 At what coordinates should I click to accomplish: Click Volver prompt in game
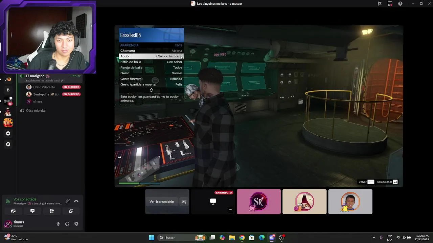tap(366, 182)
